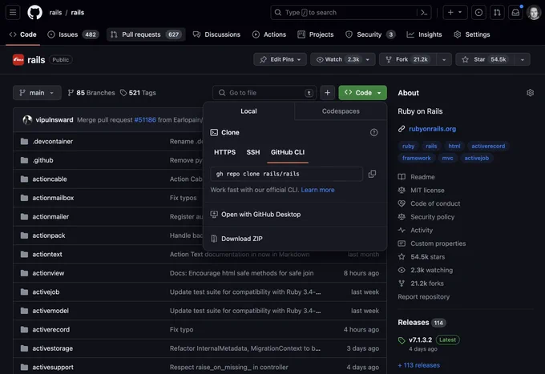545x374 pixels.
Task: Open pull requests icon in top header
Action: (x=497, y=13)
